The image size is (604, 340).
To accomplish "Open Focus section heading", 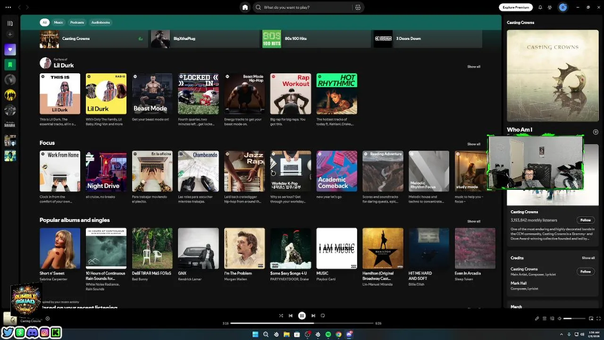I will [47, 143].
